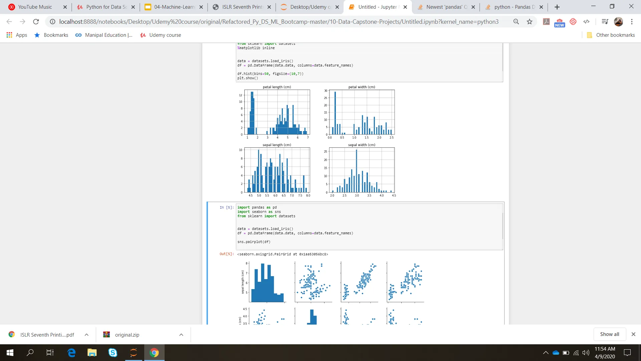641x361 pixels.
Task: Bookmark this page with the star icon
Action: click(529, 22)
